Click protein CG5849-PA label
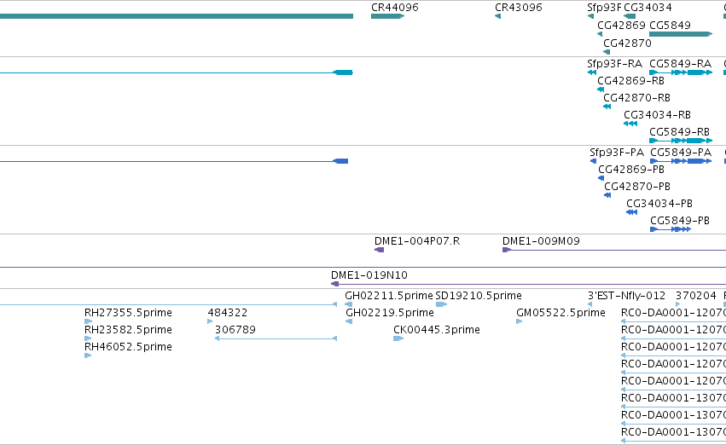Screen dimensions: 726x445 click(x=681, y=153)
